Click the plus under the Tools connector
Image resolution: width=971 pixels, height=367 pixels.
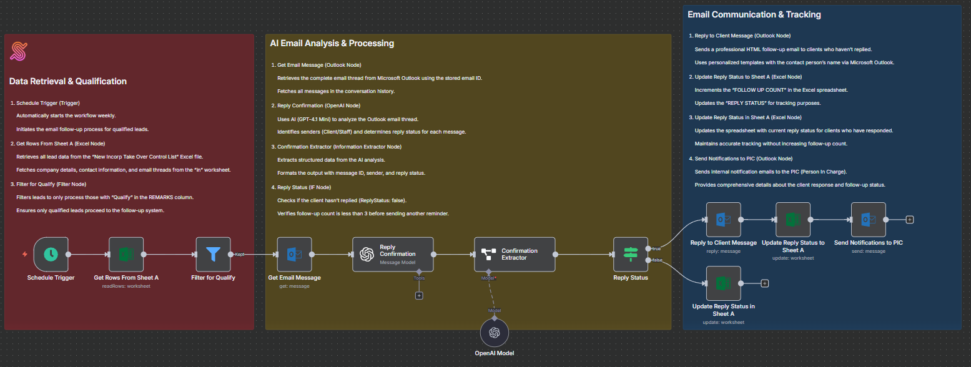click(x=419, y=295)
